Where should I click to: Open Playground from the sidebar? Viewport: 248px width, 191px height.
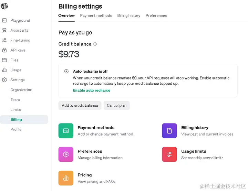tap(20, 20)
